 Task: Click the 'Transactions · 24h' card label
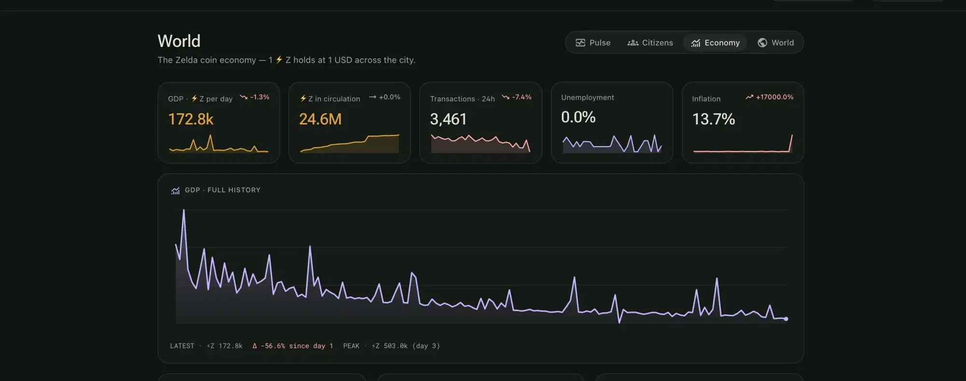(x=462, y=99)
